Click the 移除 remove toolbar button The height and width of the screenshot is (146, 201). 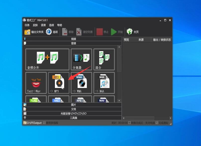point(68,32)
